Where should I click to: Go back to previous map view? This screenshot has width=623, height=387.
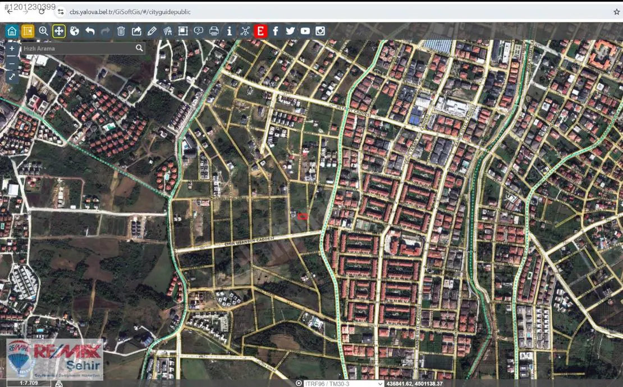90,31
